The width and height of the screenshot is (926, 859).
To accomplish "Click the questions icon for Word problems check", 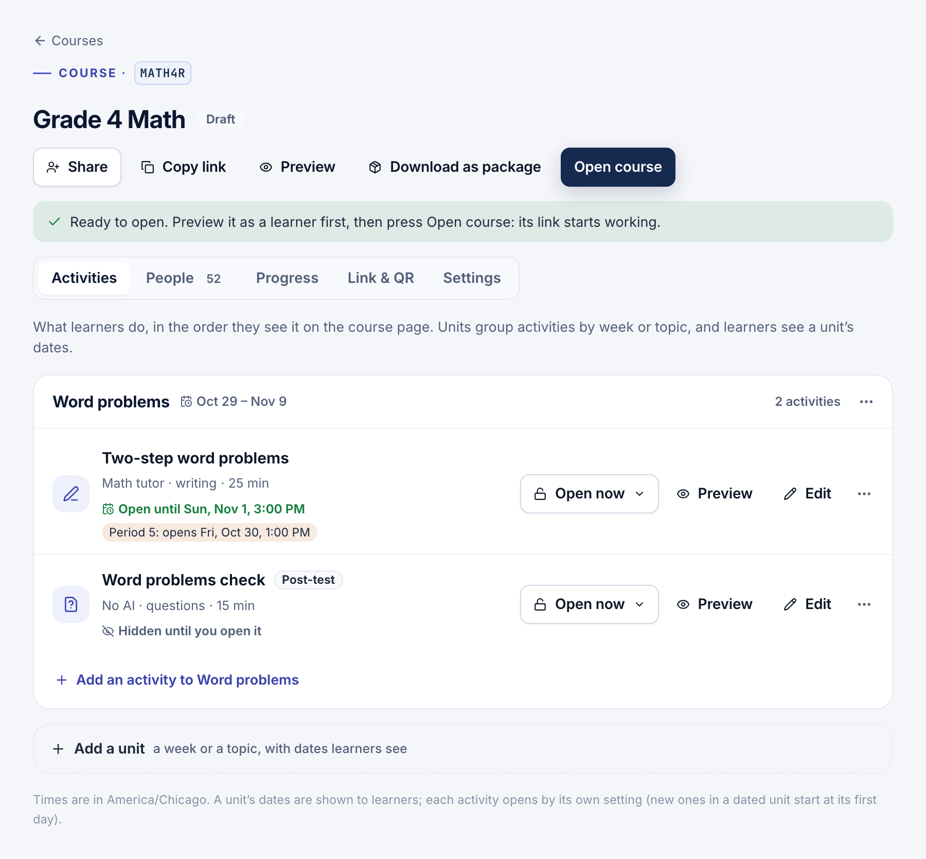I will (x=71, y=604).
